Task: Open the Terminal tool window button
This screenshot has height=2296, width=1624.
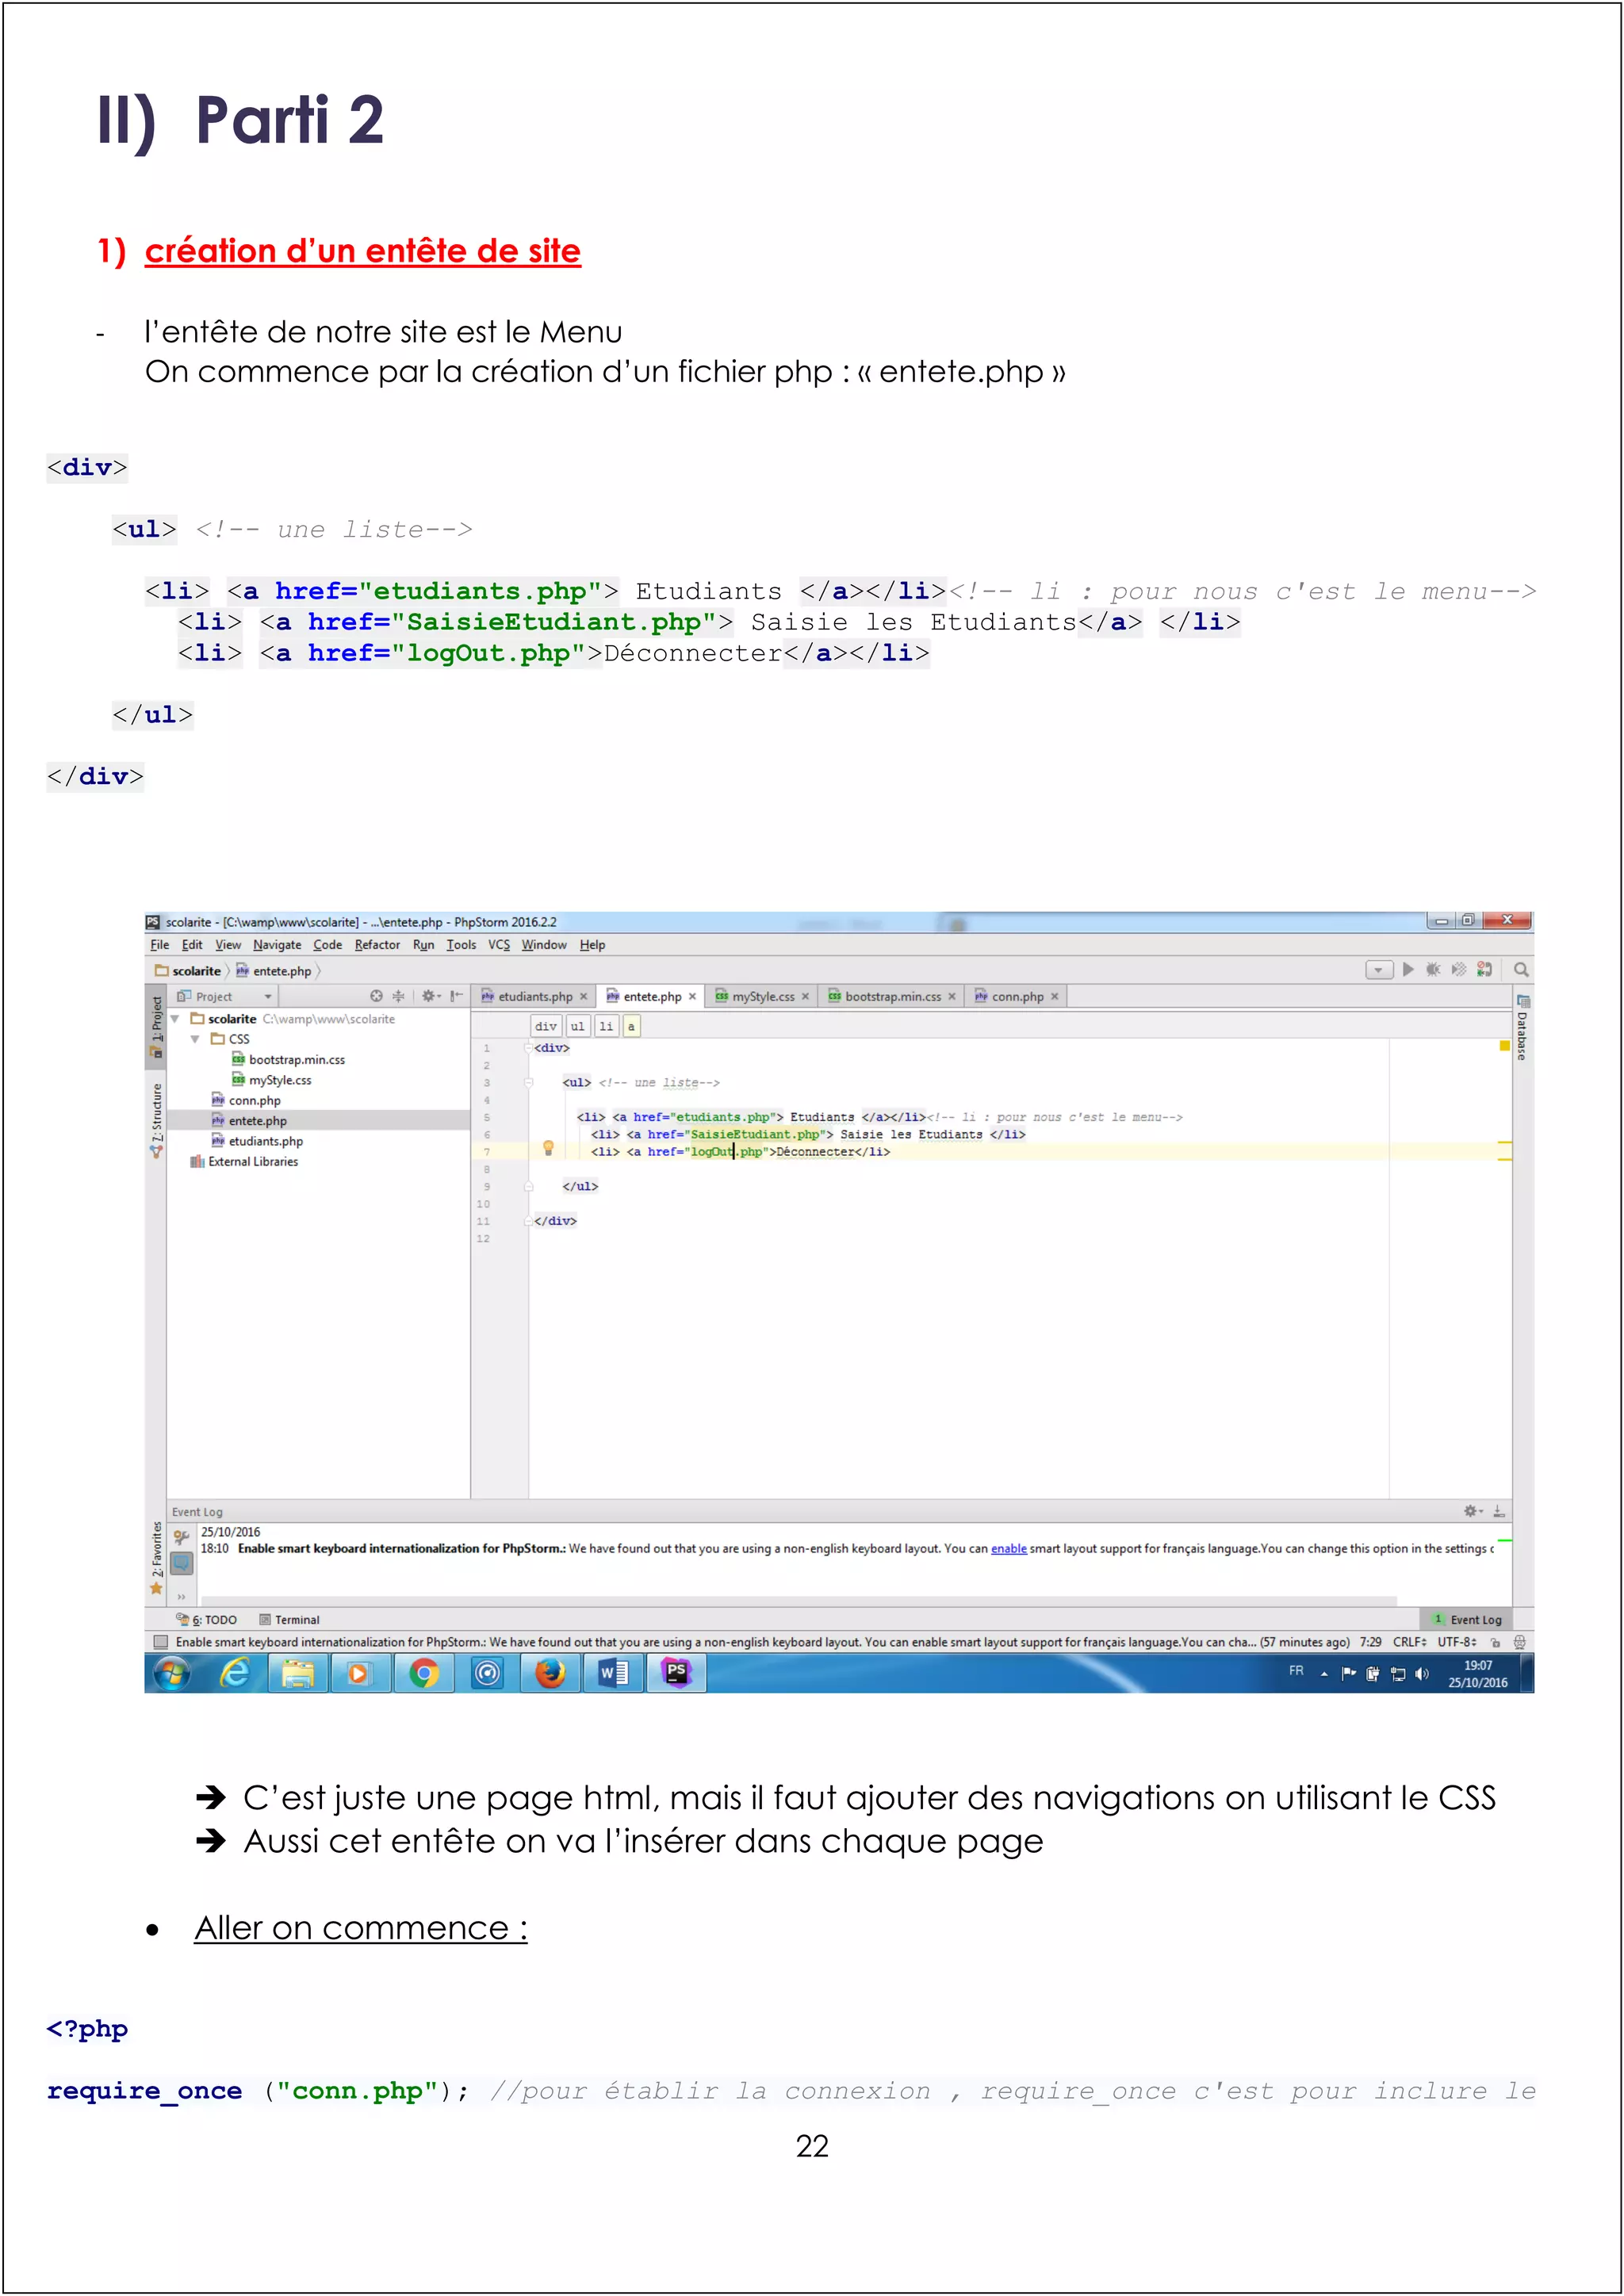Action: (x=290, y=1620)
